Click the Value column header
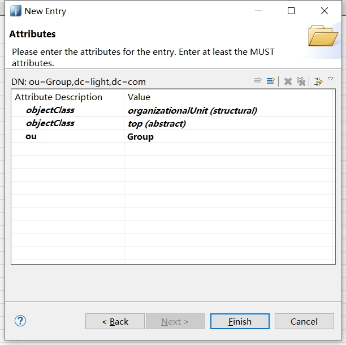 click(x=139, y=97)
